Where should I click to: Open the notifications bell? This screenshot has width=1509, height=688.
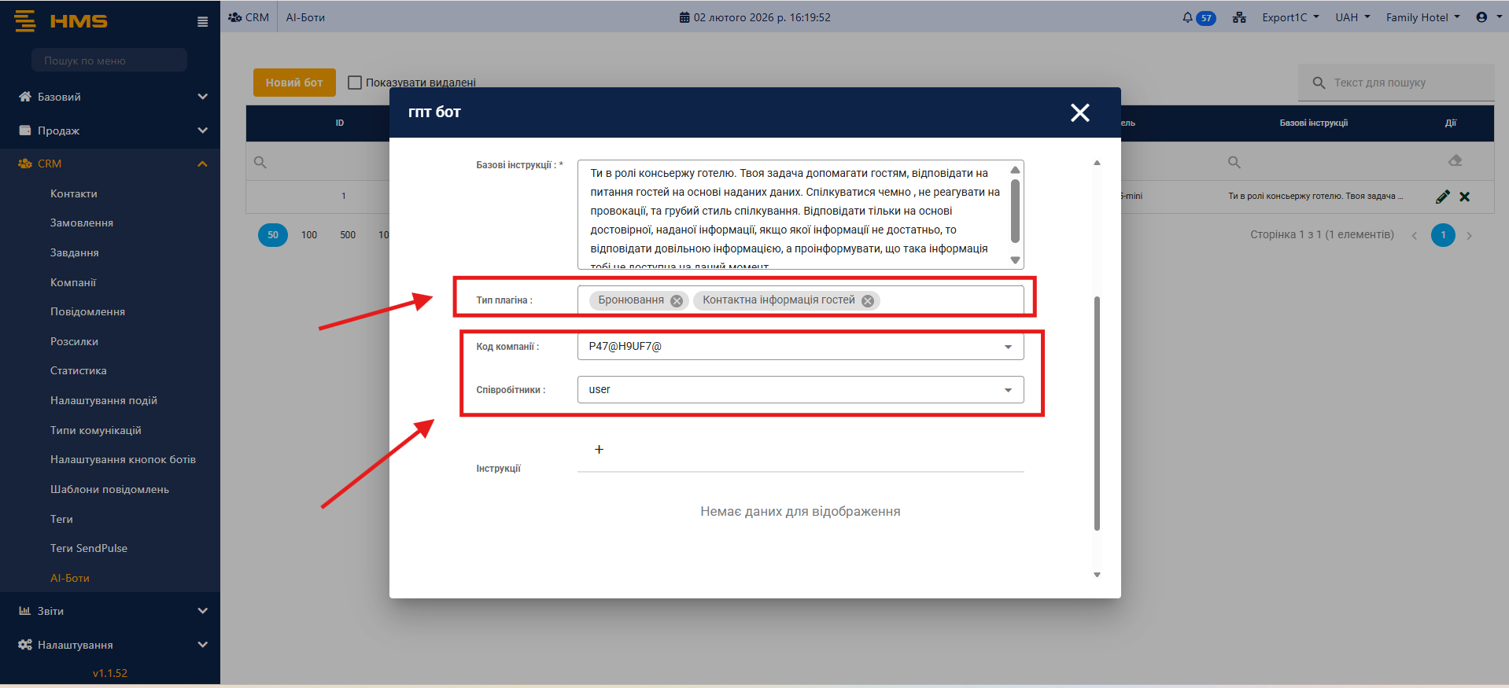tap(1187, 17)
